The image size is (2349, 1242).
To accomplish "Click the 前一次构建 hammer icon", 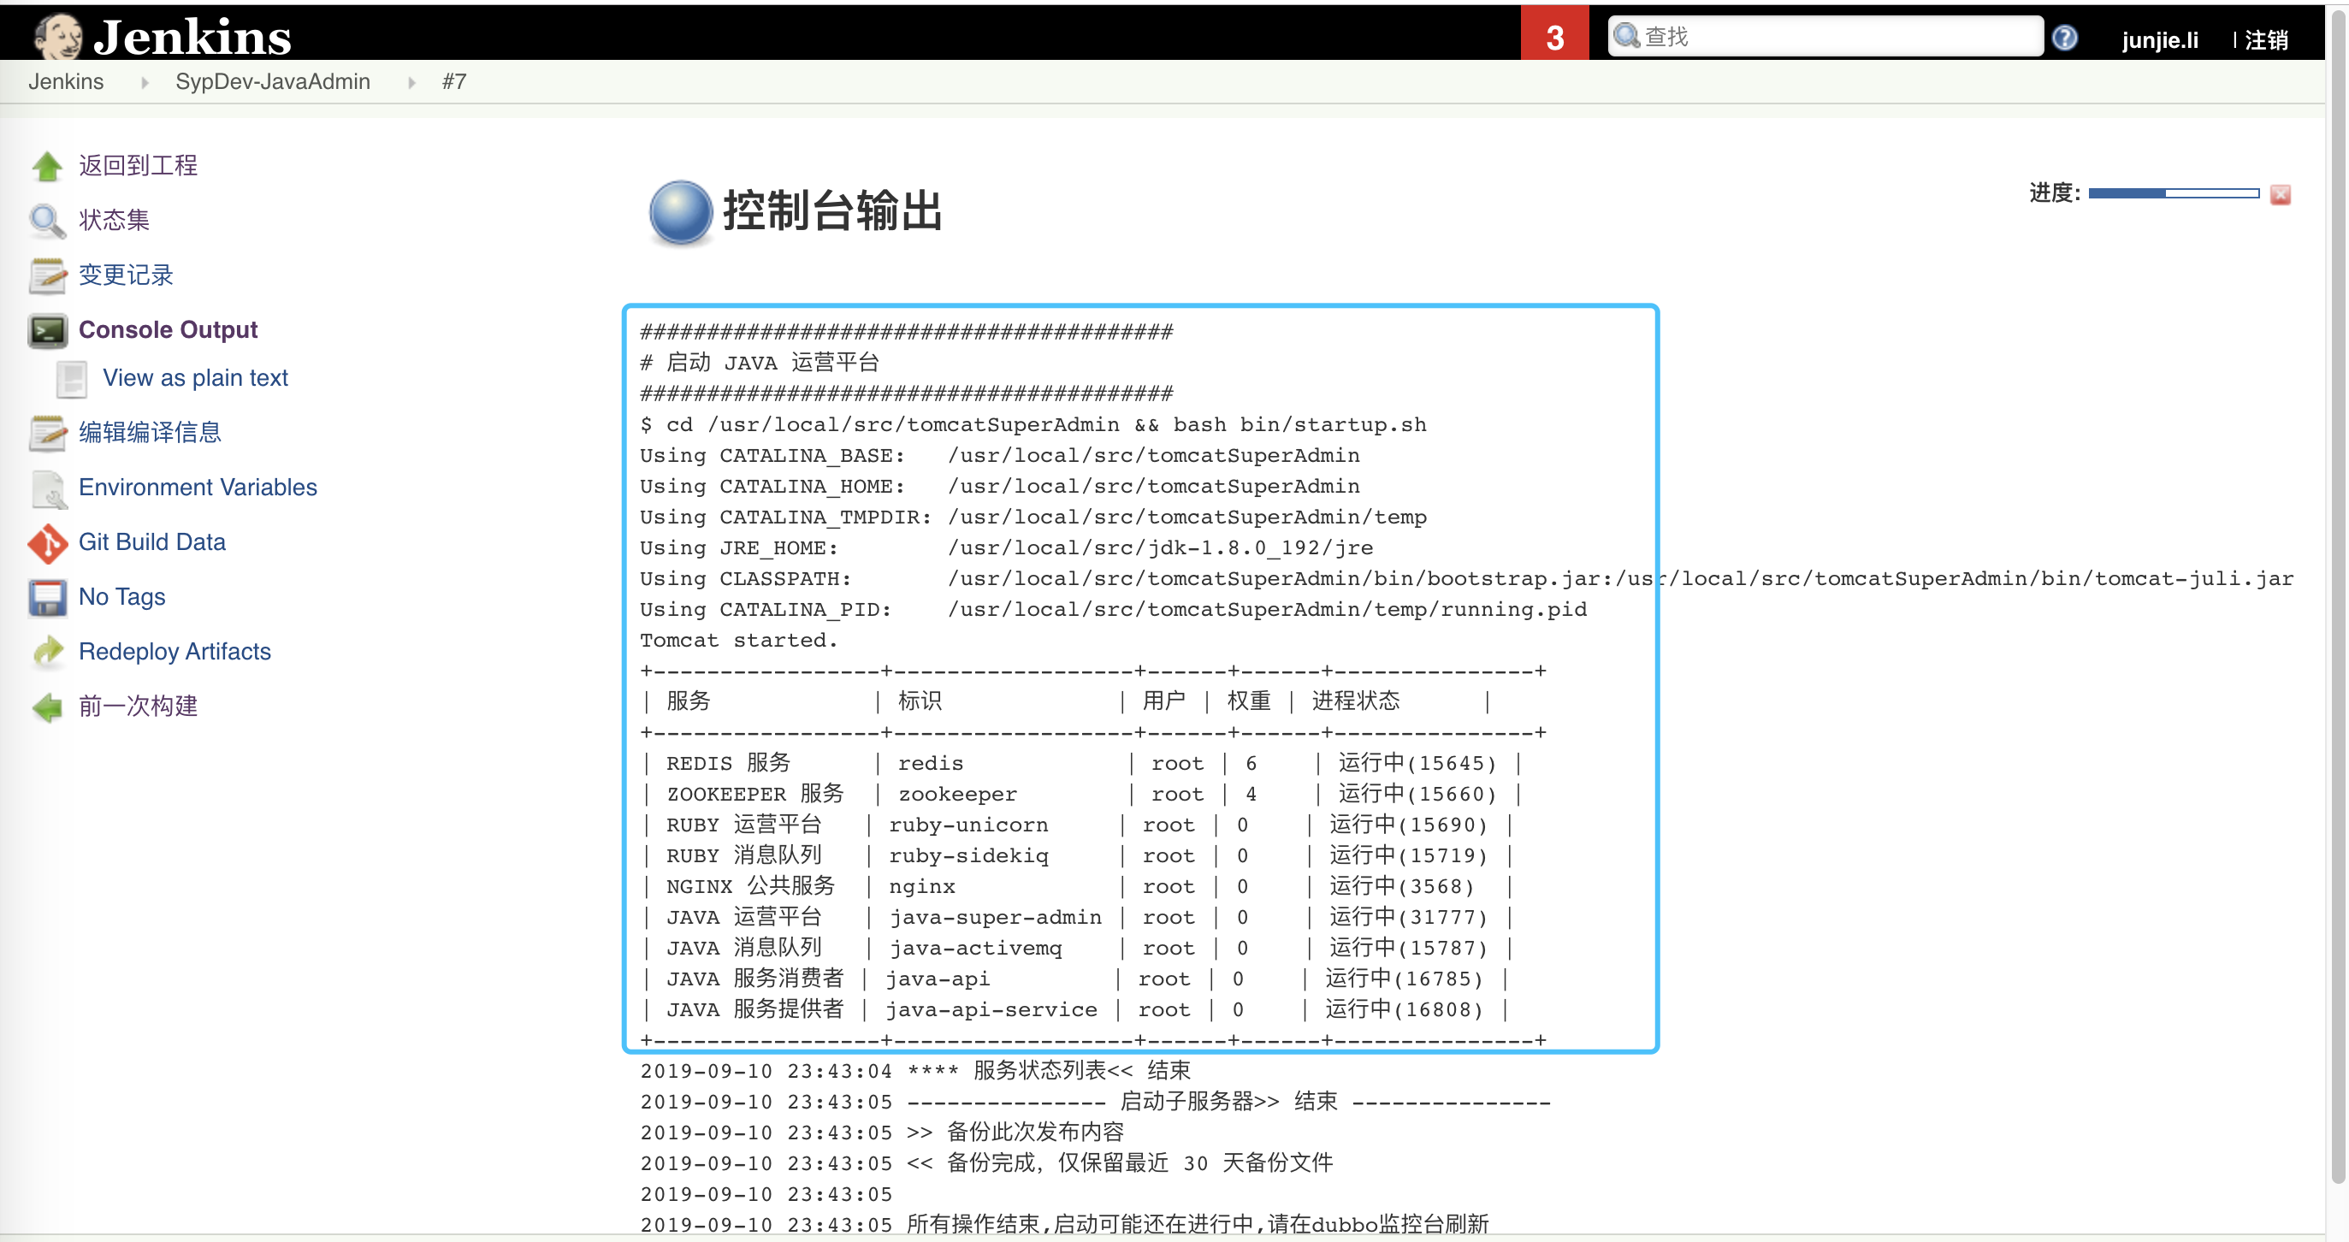I will (46, 706).
